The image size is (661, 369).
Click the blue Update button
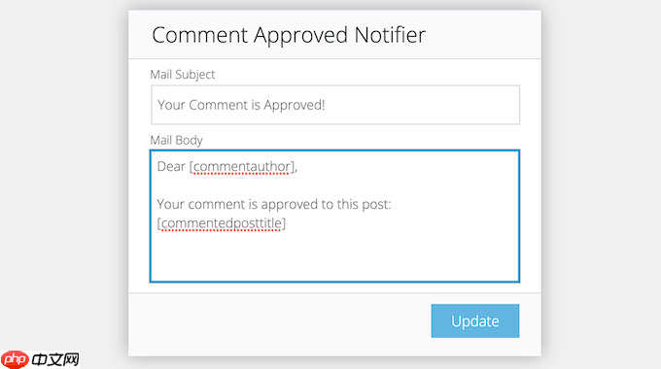(475, 321)
